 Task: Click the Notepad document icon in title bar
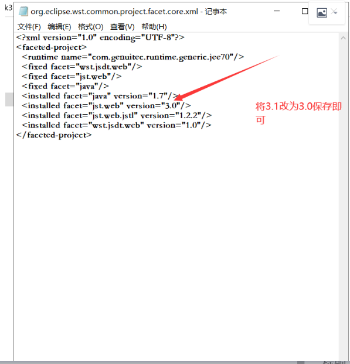23,11
